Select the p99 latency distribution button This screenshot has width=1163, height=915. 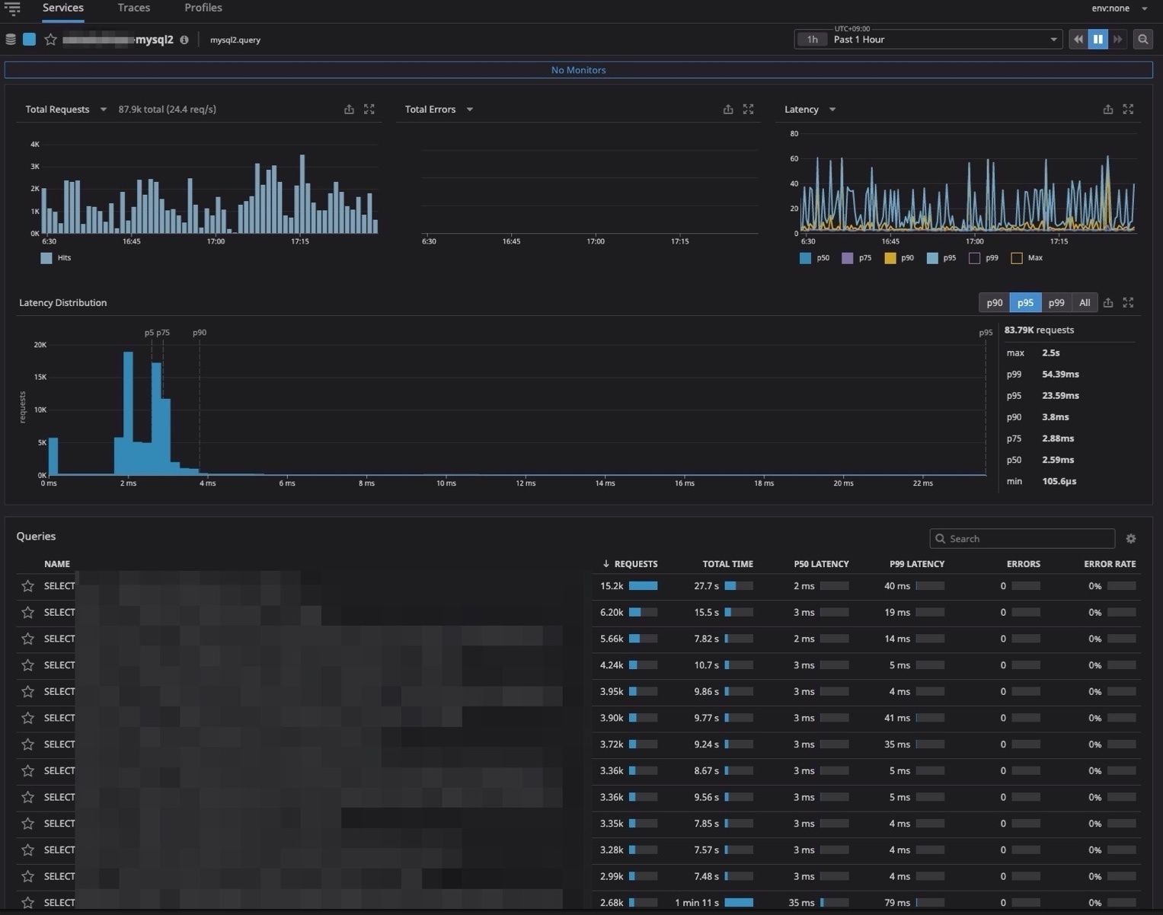[x=1056, y=303]
